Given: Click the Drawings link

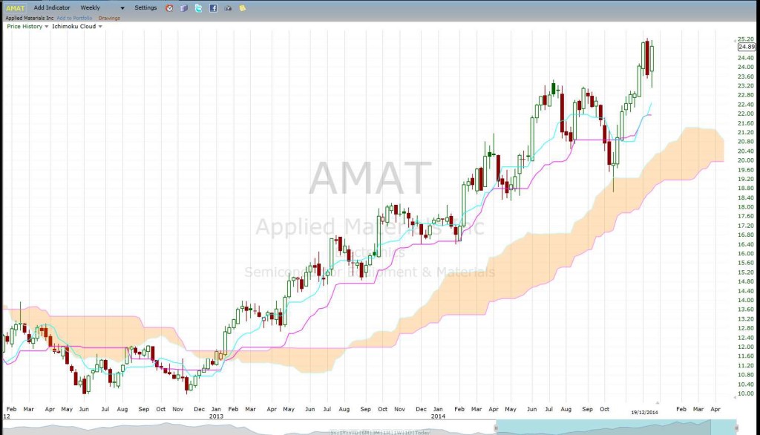Looking at the screenshot, I should click(109, 18).
